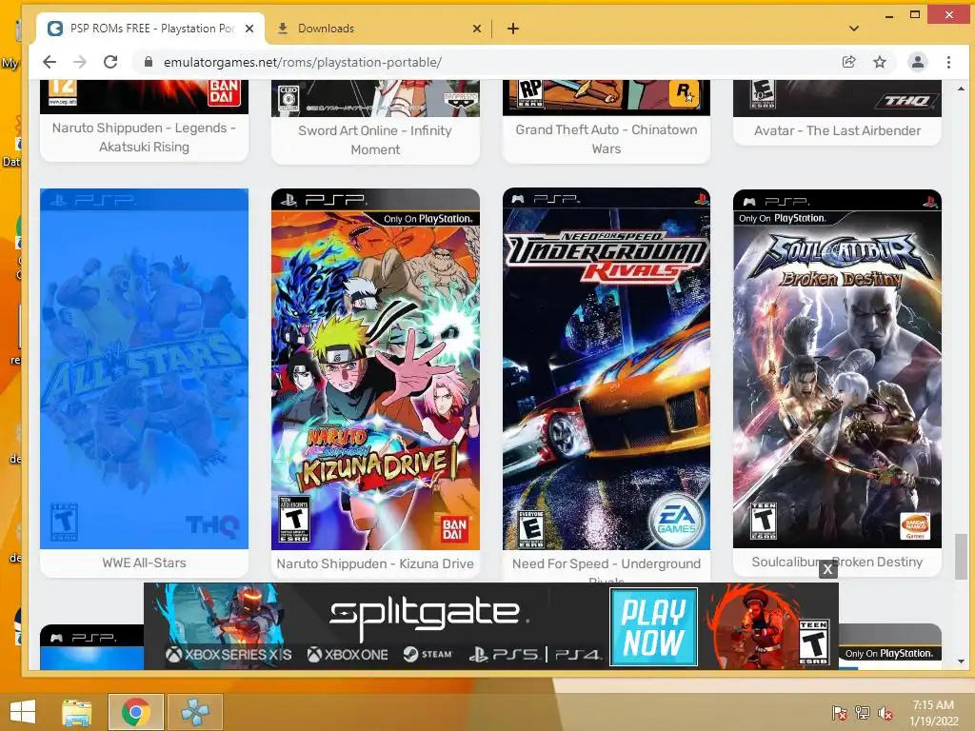
Task: Open Chrome's three-dot menu
Action: pos(948,62)
